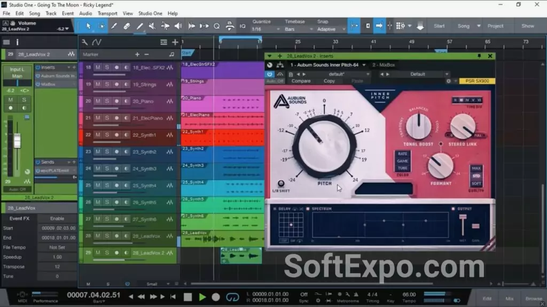Toggle the SPECTRUM enable checkbox
Screen dimensions: 547x307
coord(308,209)
